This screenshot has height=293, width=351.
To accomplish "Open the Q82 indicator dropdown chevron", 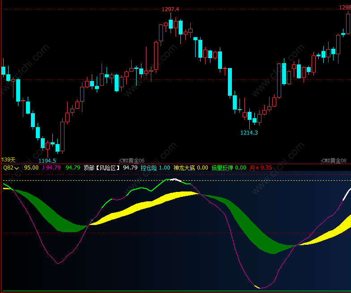I will 16,168.
